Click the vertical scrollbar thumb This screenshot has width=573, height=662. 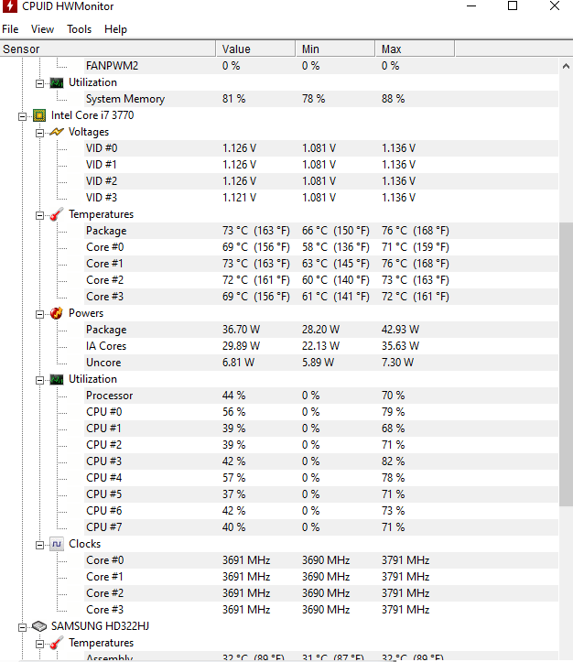tap(566, 364)
